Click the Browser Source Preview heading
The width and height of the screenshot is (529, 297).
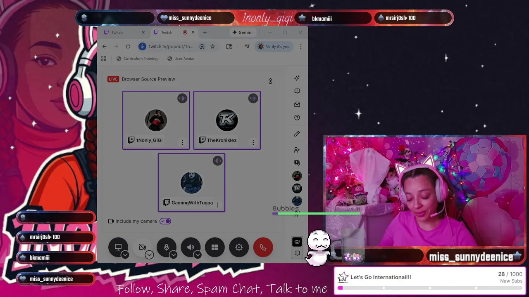click(x=148, y=79)
